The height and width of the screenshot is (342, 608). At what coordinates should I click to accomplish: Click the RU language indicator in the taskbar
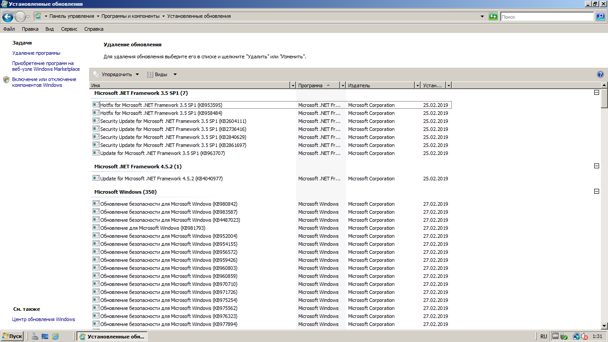click(x=543, y=337)
